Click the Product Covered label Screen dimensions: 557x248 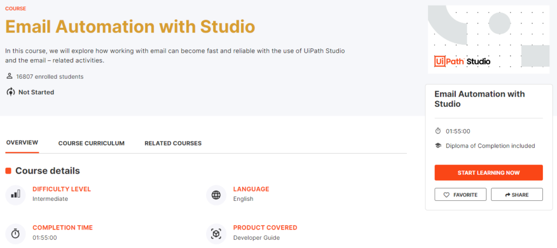265,227
